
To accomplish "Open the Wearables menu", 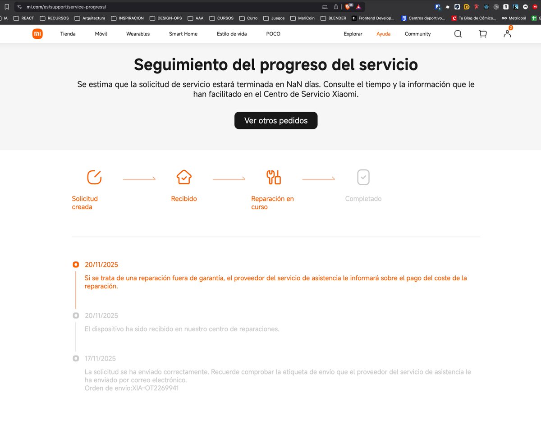I will [x=138, y=34].
